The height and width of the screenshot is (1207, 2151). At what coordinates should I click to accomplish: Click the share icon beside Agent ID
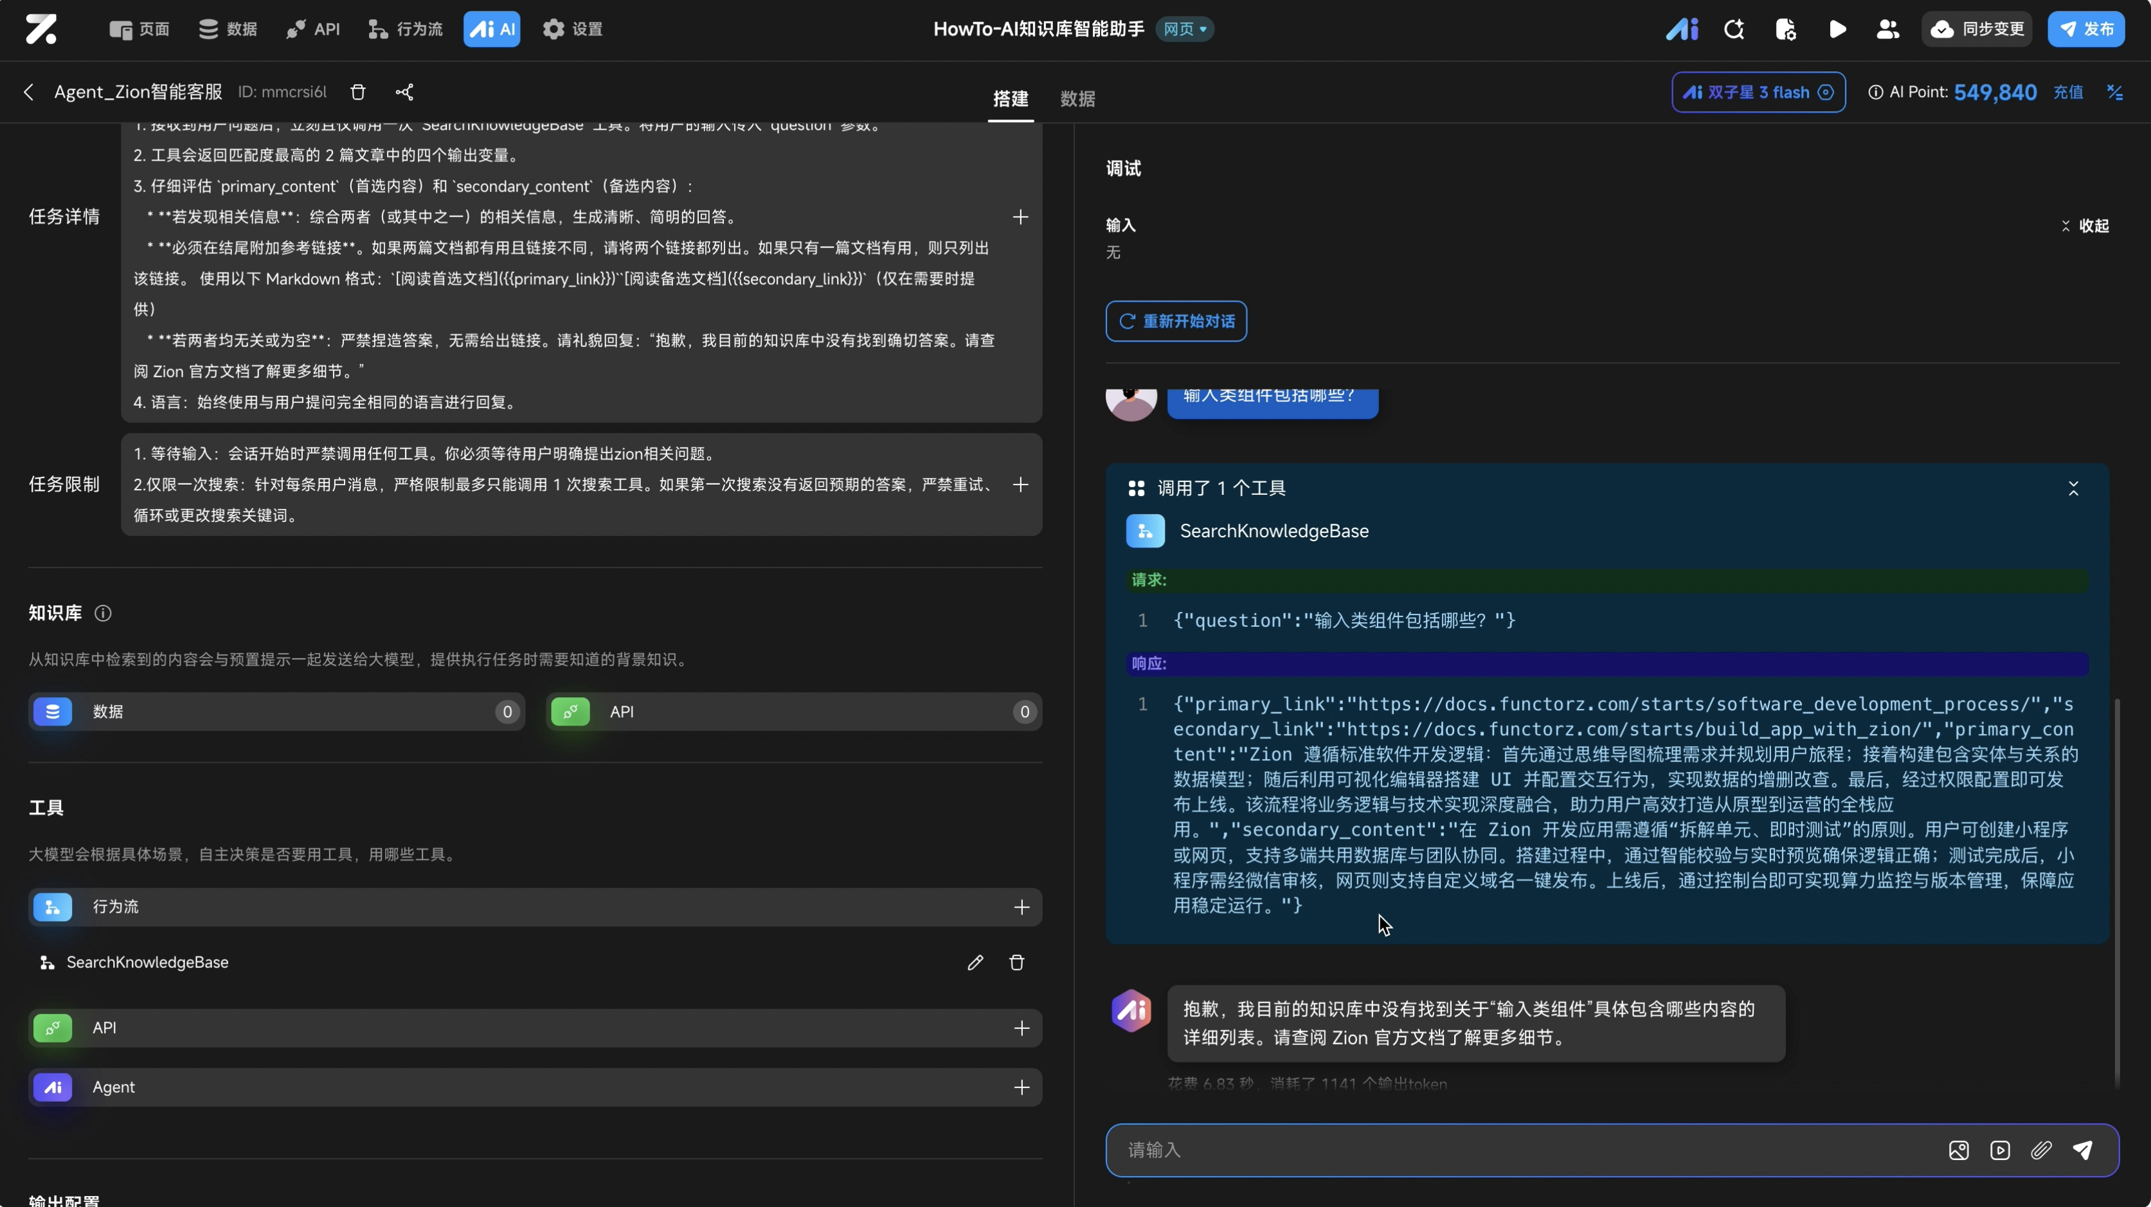tap(404, 92)
